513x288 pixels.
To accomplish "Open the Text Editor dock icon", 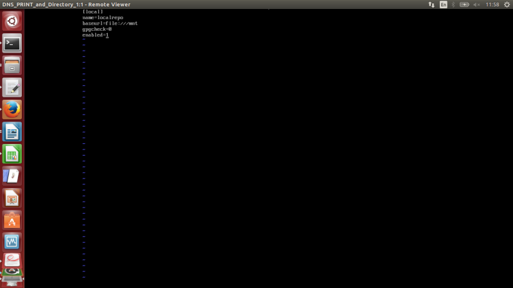I will 12,88.
